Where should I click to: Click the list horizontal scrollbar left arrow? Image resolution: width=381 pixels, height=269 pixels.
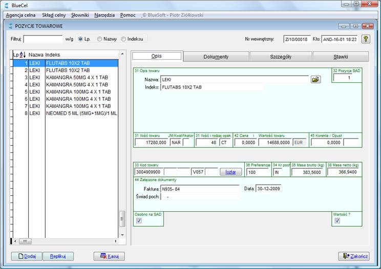pos(15,241)
